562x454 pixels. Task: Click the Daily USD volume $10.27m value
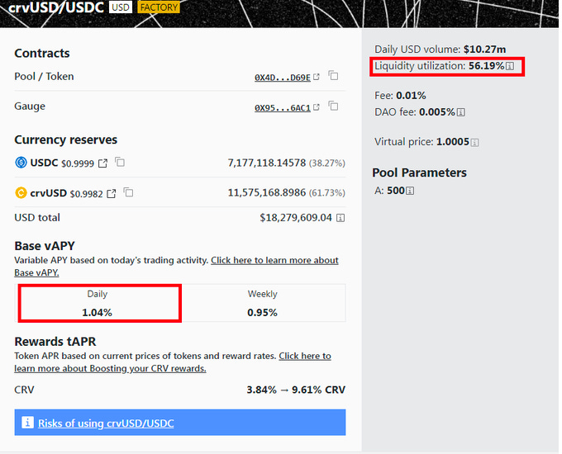pyautogui.click(x=484, y=50)
